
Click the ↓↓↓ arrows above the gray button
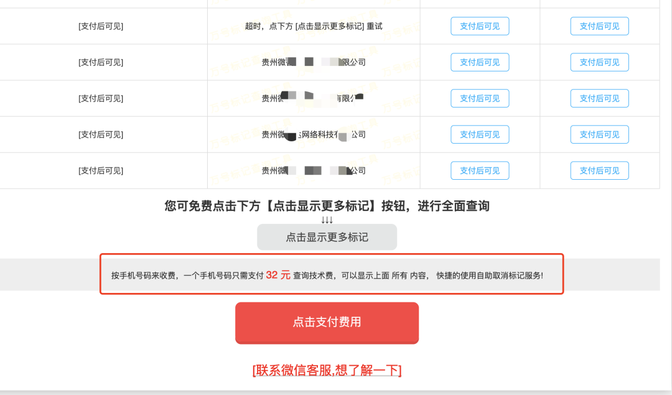(x=327, y=220)
